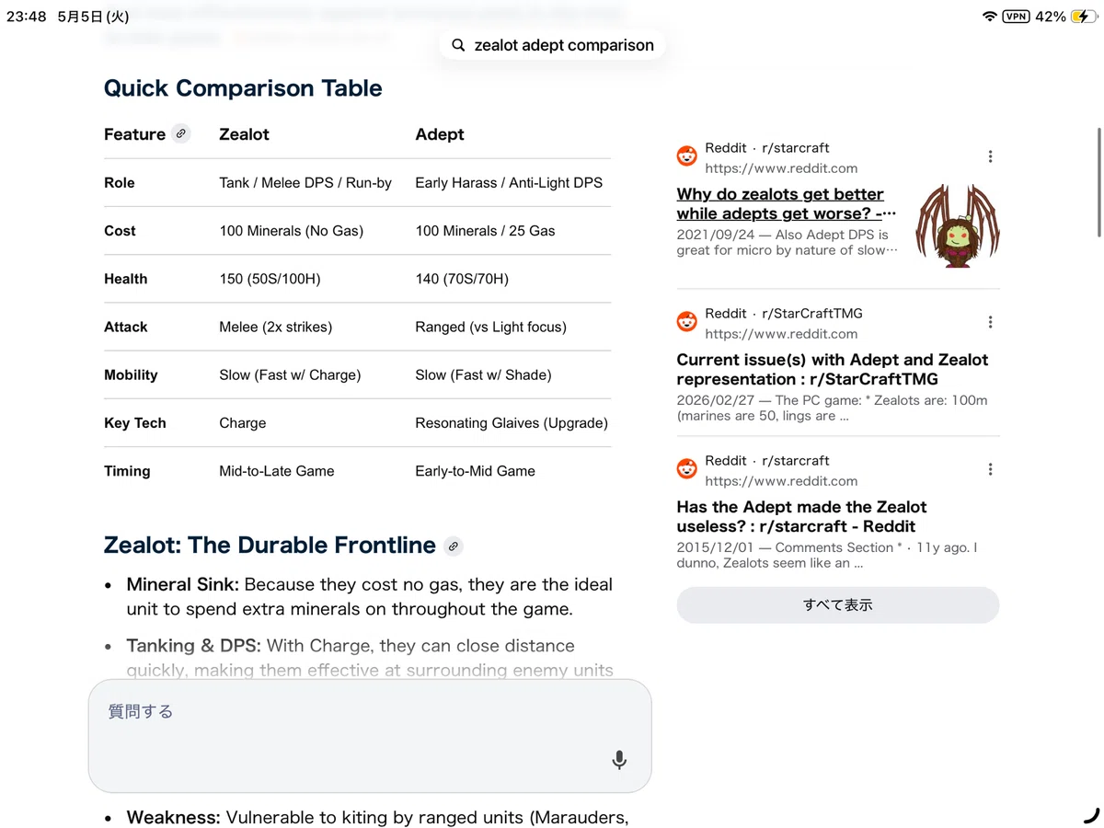Click the 'zealot adept comparison' search bar
1104x828 pixels.
coord(552,45)
